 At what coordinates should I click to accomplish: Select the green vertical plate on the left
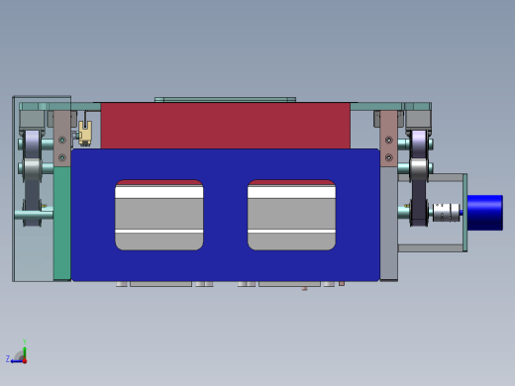click(x=62, y=223)
